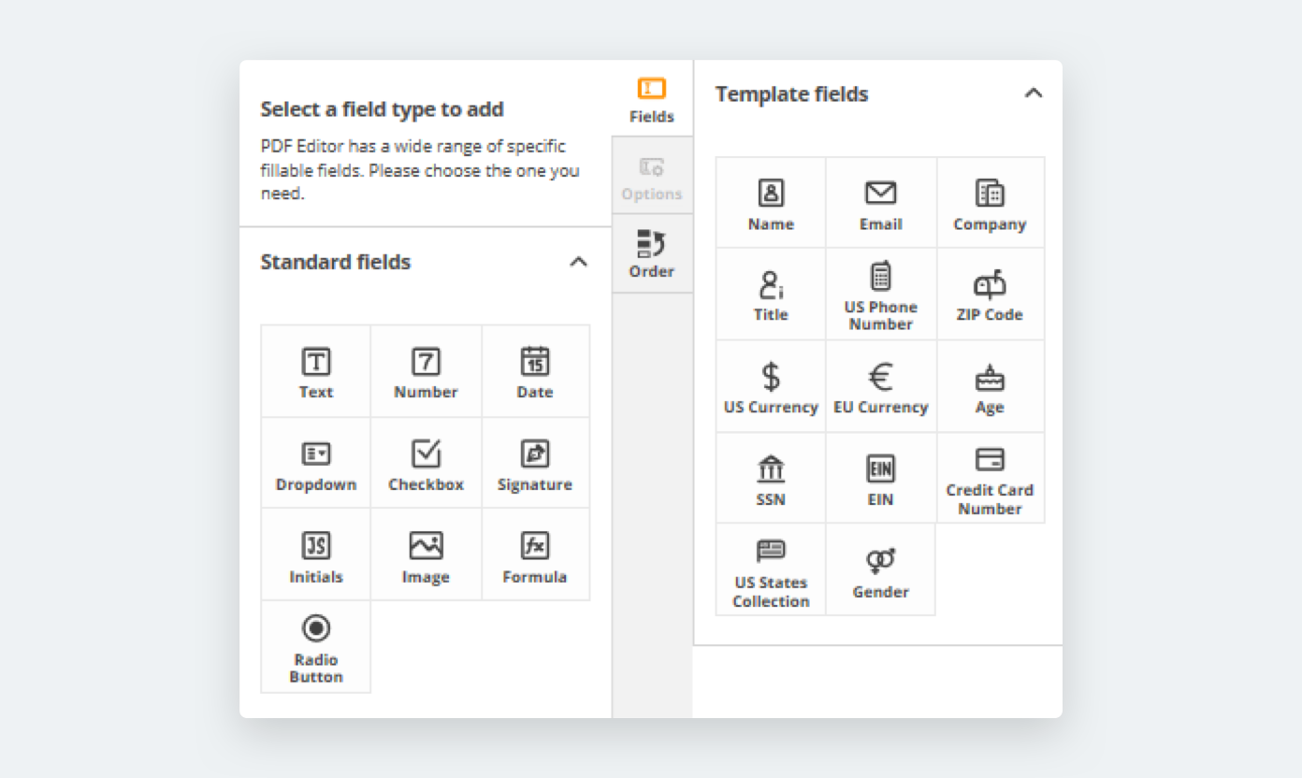1302x778 pixels.
Task: Add the US Phone Number field
Action: [x=880, y=295]
